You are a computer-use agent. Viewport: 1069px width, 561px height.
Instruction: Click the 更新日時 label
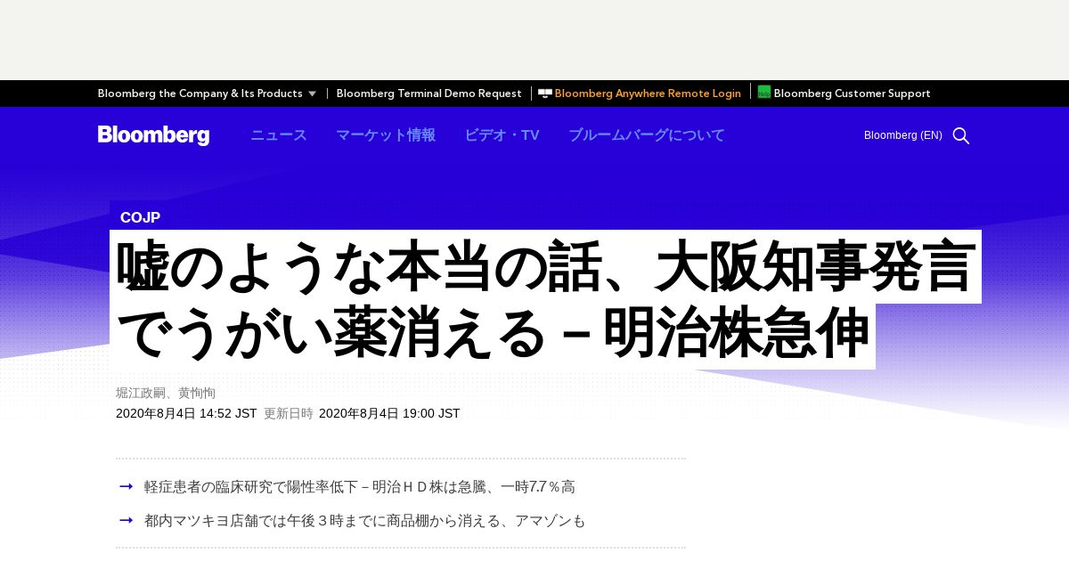click(x=289, y=413)
